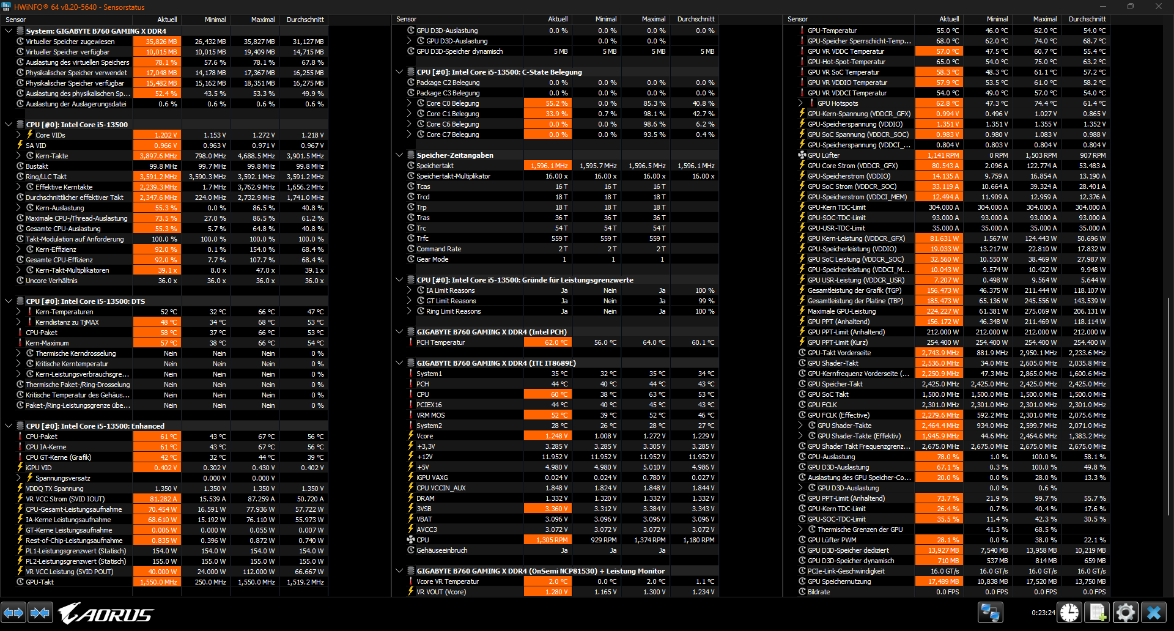Click the thermometer icon beside GPU-Temperatur
Viewport: 1174px width, 631px height.
pyautogui.click(x=802, y=31)
